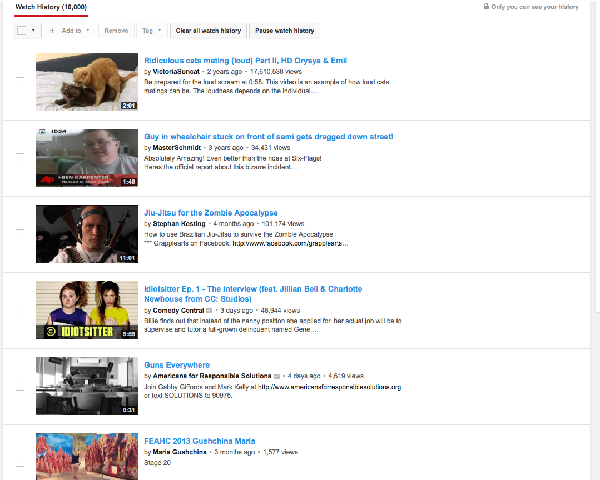The height and width of the screenshot is (480, 600).
Task: Open Jiu-Jitsu for the Zombie Apocalypse link
Action: click(211, 213)
